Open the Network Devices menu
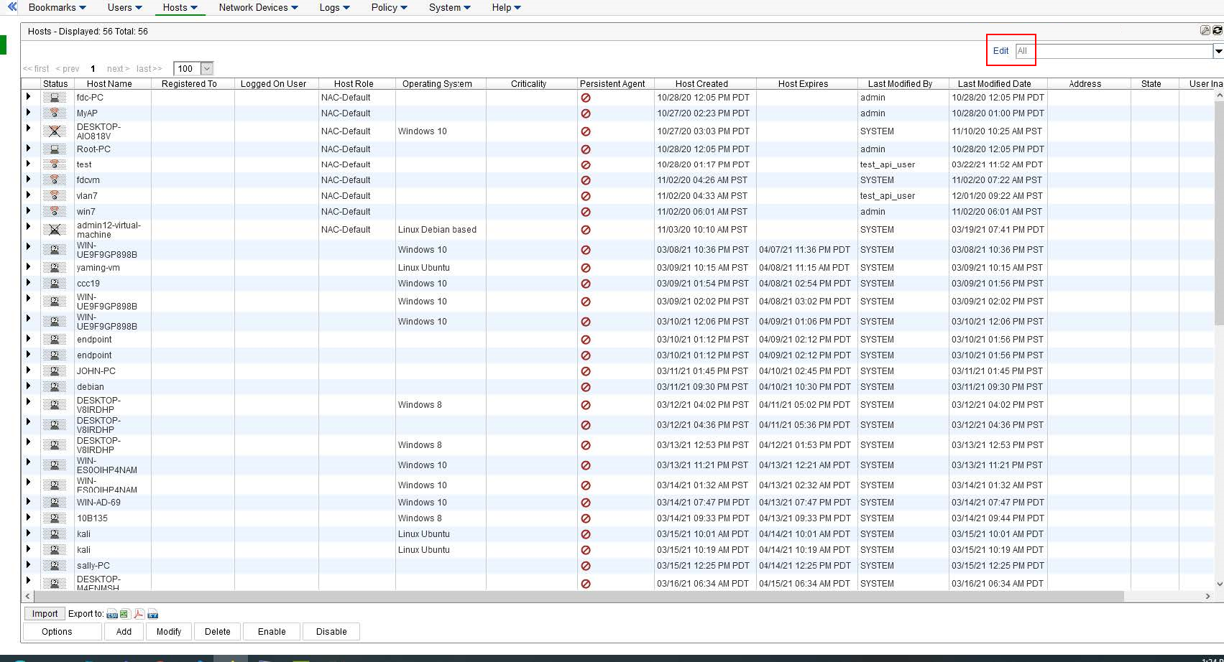The image size is (1224, 662). pos(258,7)
